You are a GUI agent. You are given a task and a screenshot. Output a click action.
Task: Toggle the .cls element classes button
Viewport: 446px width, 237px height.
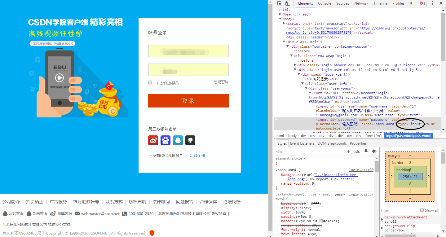(357, 151)
